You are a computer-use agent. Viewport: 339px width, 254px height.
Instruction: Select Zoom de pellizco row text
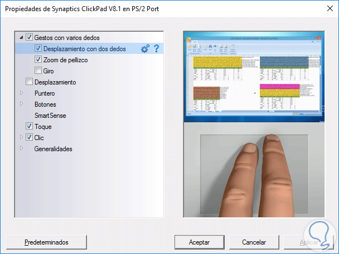pyautogui.click(x=65, y=60)
